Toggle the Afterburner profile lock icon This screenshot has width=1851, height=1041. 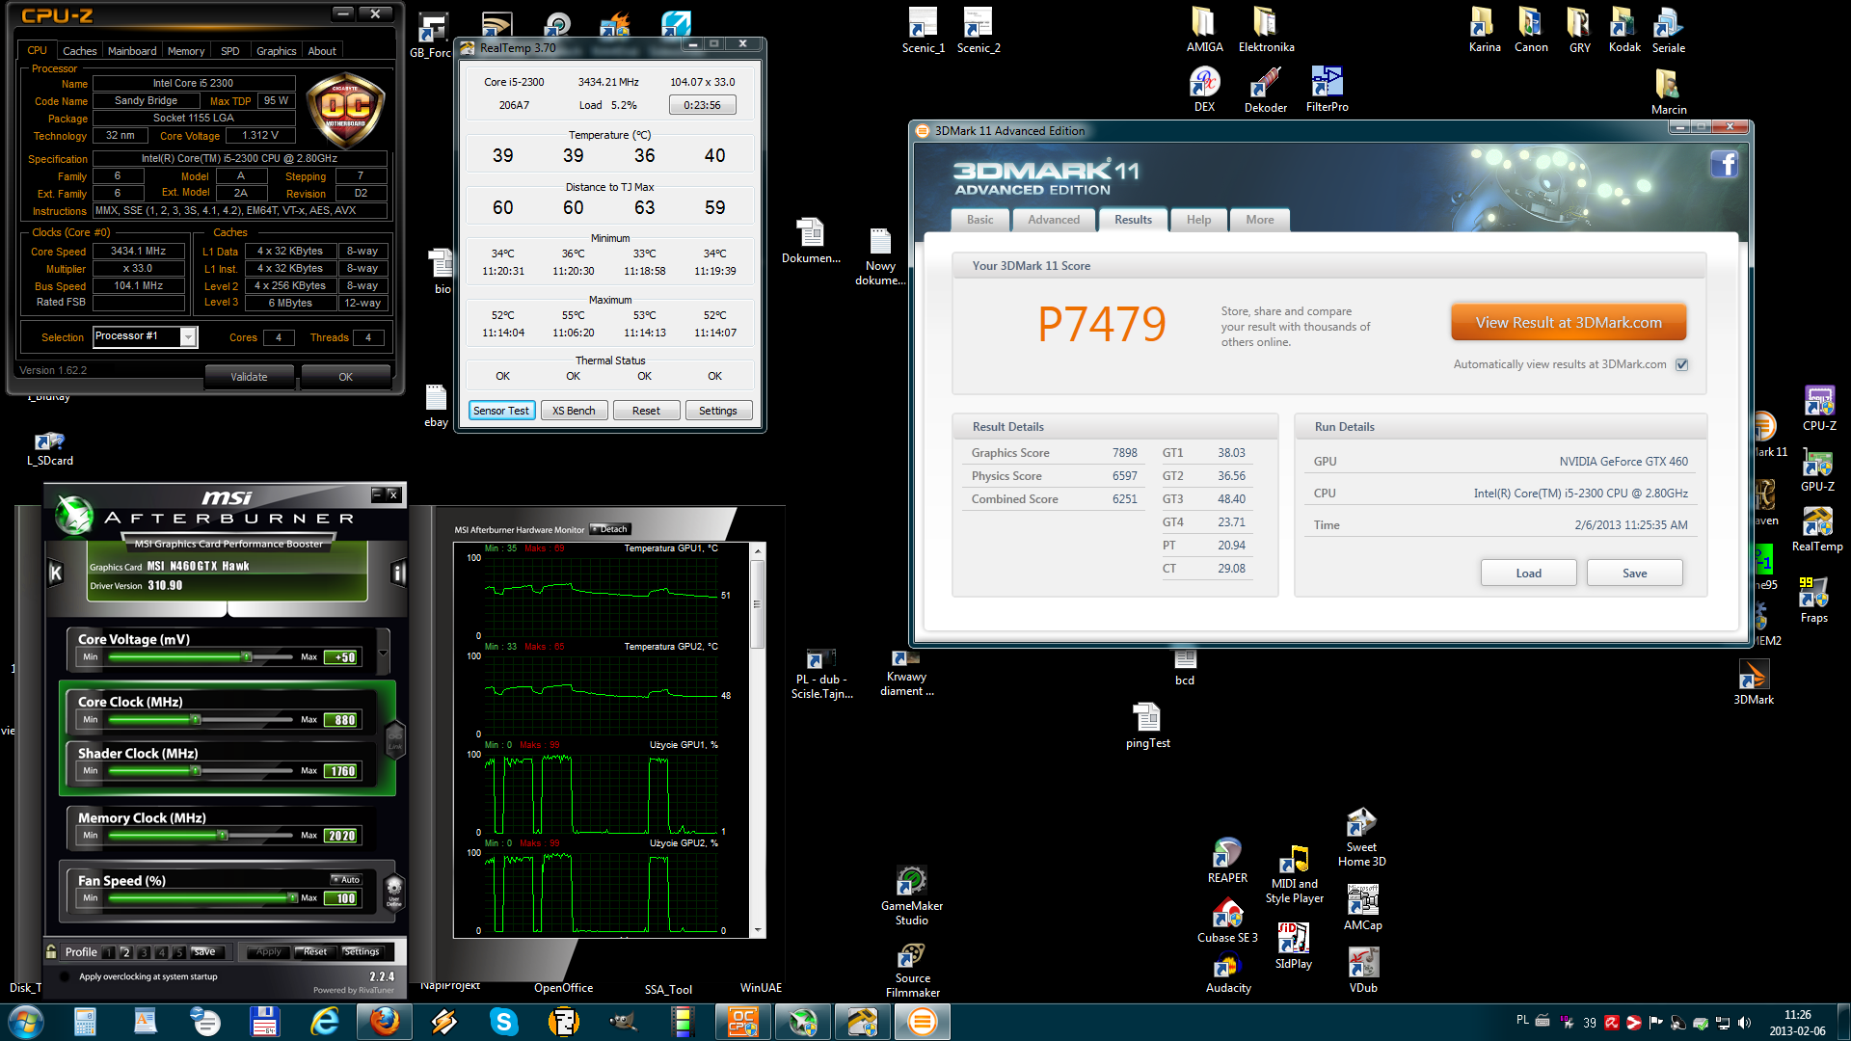point(51,951)
